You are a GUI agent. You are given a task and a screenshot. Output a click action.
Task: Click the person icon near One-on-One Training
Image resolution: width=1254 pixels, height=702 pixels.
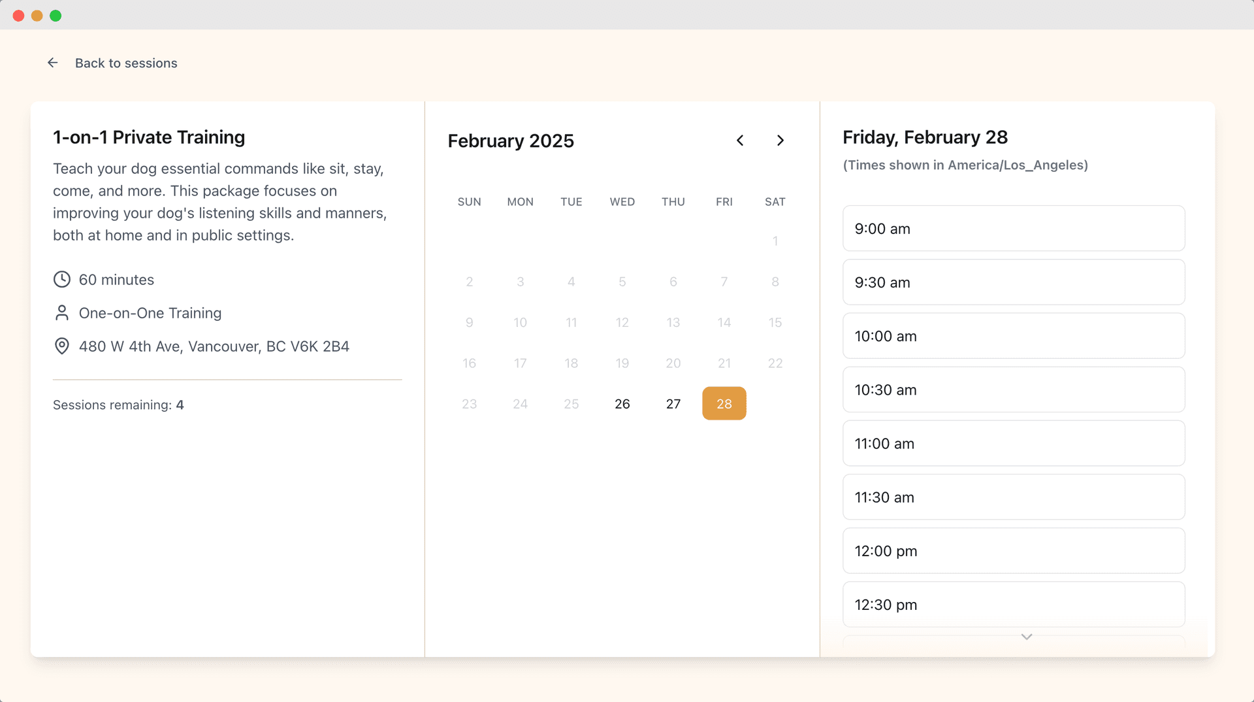[x=61, y=312]
